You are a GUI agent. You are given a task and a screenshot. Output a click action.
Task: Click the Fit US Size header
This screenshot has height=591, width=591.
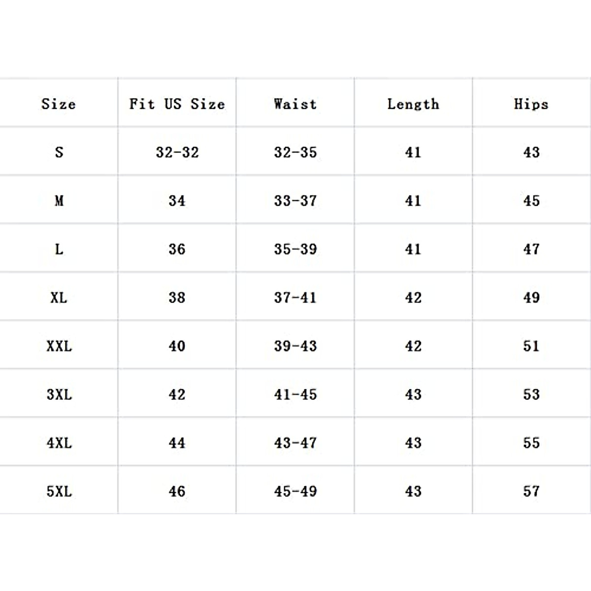177,104
